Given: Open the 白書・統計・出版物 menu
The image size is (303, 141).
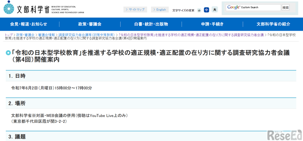Looking at the screenshot, I should click(x=151, y=24).
